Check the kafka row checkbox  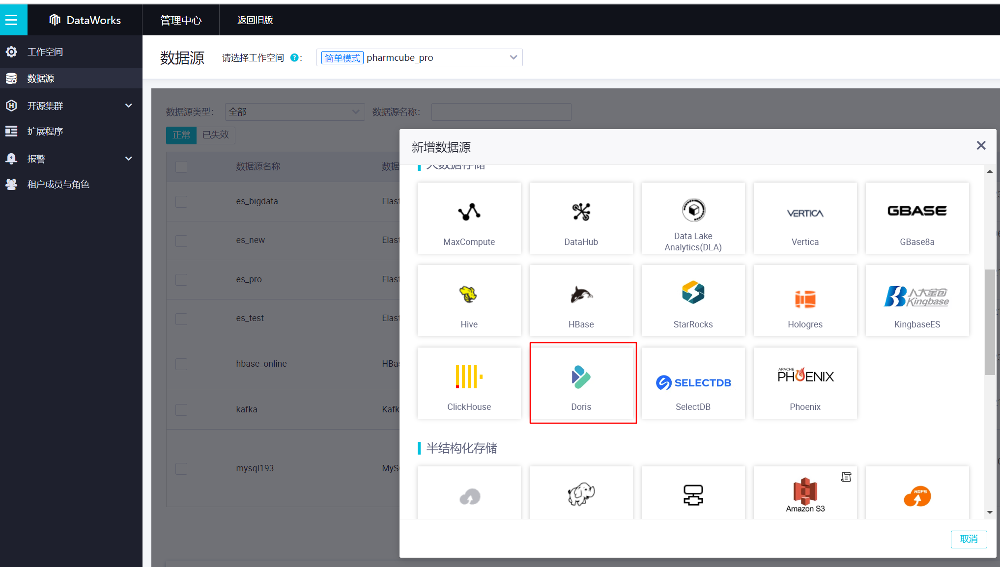181,410
